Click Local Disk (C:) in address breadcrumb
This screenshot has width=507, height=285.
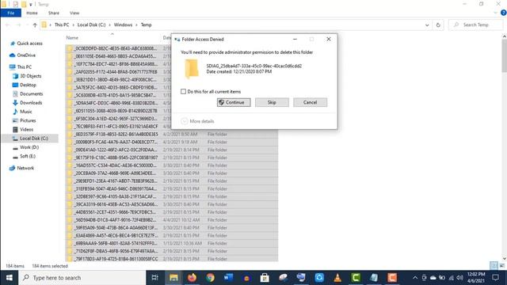pyautogui.click(x=91, y=25)
